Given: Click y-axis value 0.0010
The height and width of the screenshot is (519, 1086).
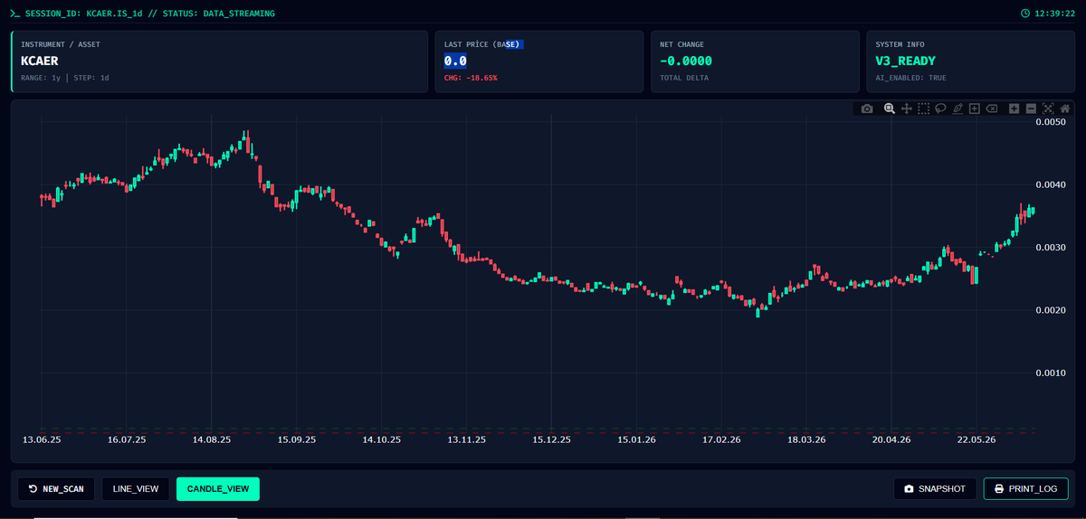Looking at the screenshot, I should point(1050,373).
